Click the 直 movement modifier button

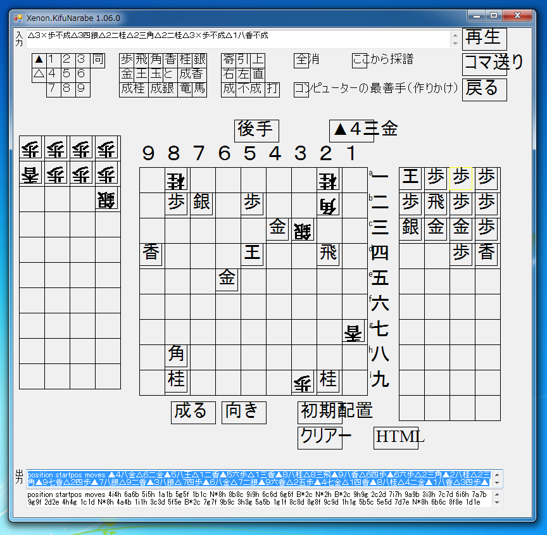pos(258,75)
